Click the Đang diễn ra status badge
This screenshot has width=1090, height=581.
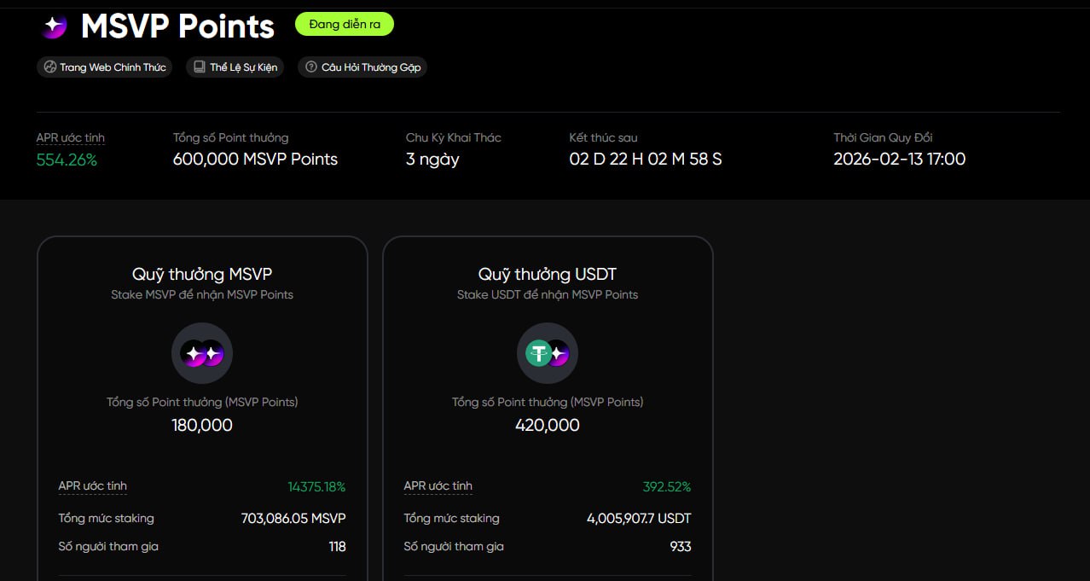point(345,24)
